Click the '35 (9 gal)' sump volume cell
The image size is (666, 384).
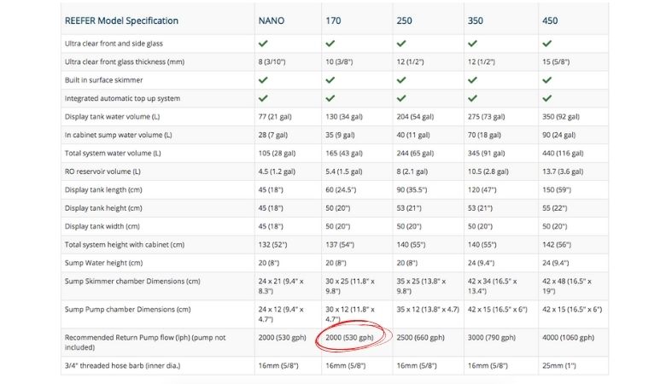tap(340, 135)
